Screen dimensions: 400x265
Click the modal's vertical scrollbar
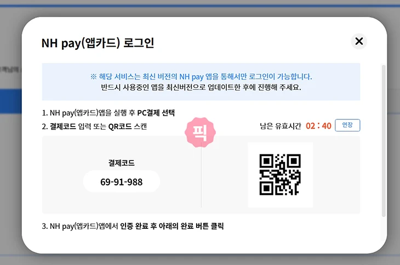(x=383, y=137)
